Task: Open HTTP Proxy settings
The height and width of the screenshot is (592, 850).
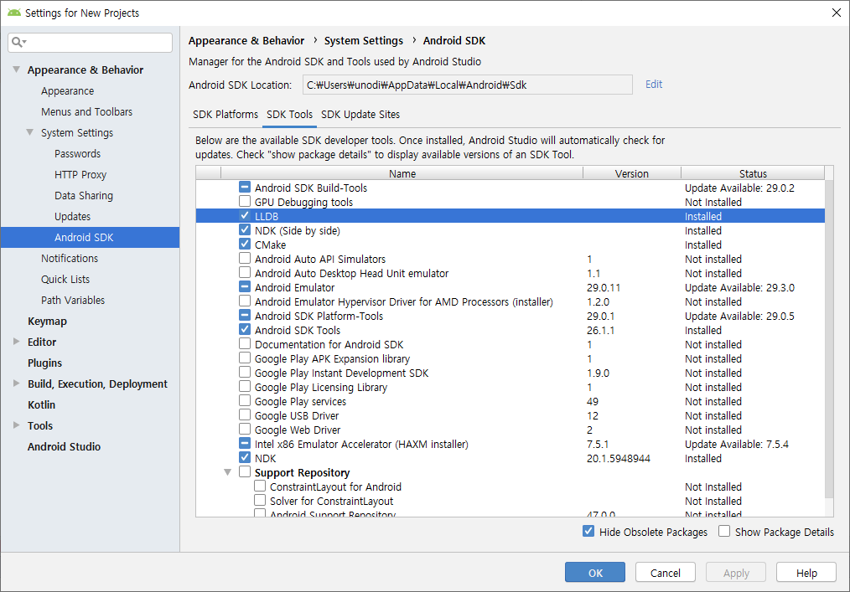Action: (x=80, y=174)
